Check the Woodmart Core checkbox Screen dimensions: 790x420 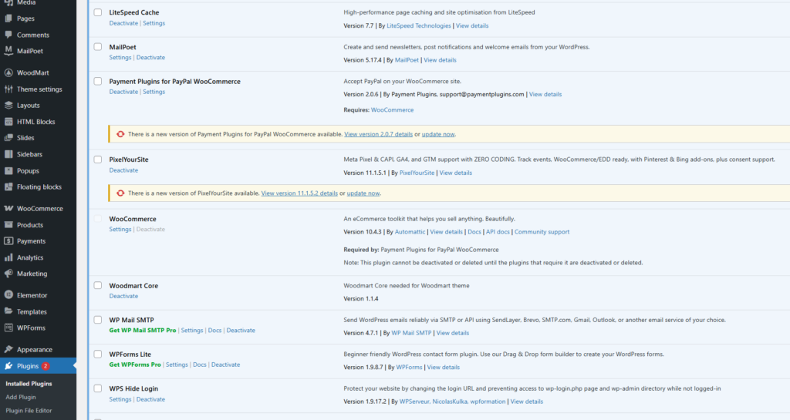pyautogui.click(x=98, y=285)
